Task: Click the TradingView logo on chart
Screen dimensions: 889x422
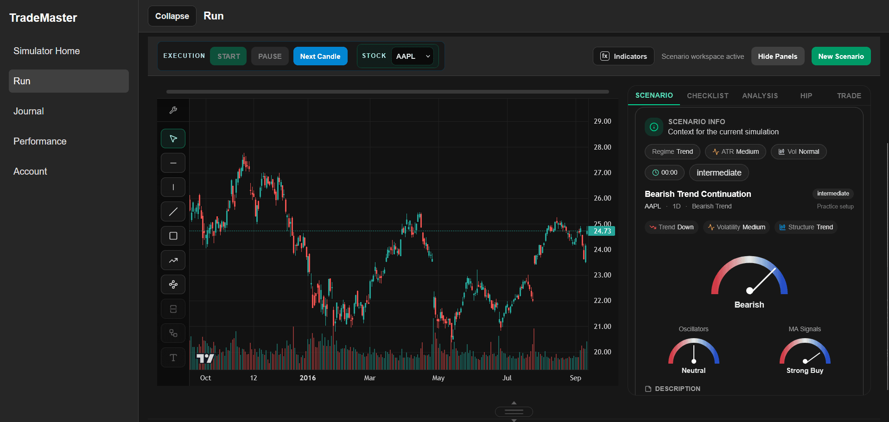Action: [205, 358]
